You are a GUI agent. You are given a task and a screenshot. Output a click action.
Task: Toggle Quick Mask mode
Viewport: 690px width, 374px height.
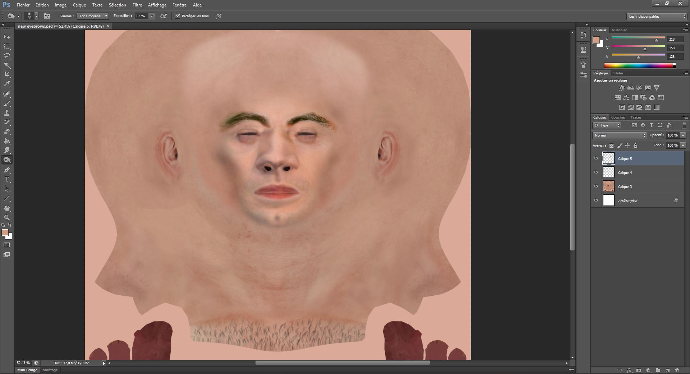[7, 245]
